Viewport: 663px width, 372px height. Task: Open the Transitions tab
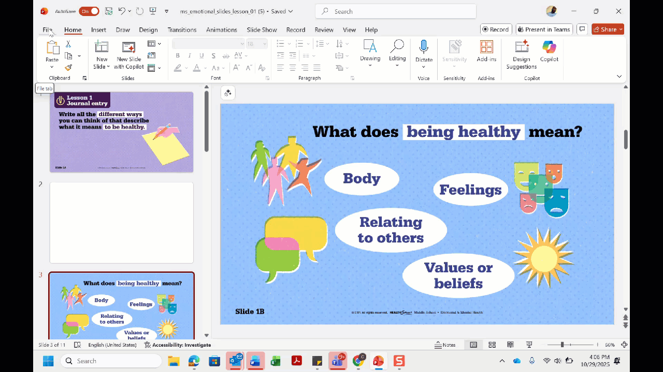tap(182, 29)
